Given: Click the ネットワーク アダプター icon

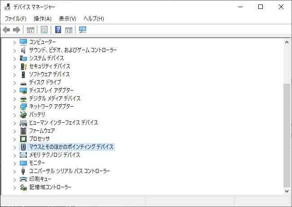Looking at the screenshot, I should (x=23, y=107).
